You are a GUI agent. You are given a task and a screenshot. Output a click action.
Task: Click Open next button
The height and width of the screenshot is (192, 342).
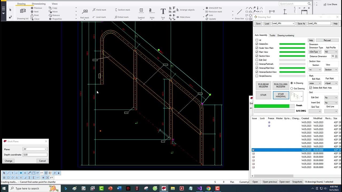(x=284, y=182)
